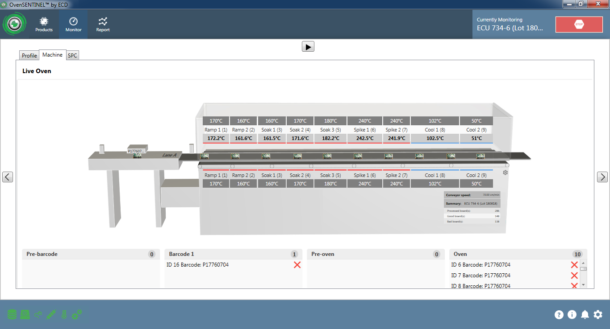The width and height of the screenshot is (610, 329).
Task: Click the Processed board(s) count row
Action: coord(472,210)
